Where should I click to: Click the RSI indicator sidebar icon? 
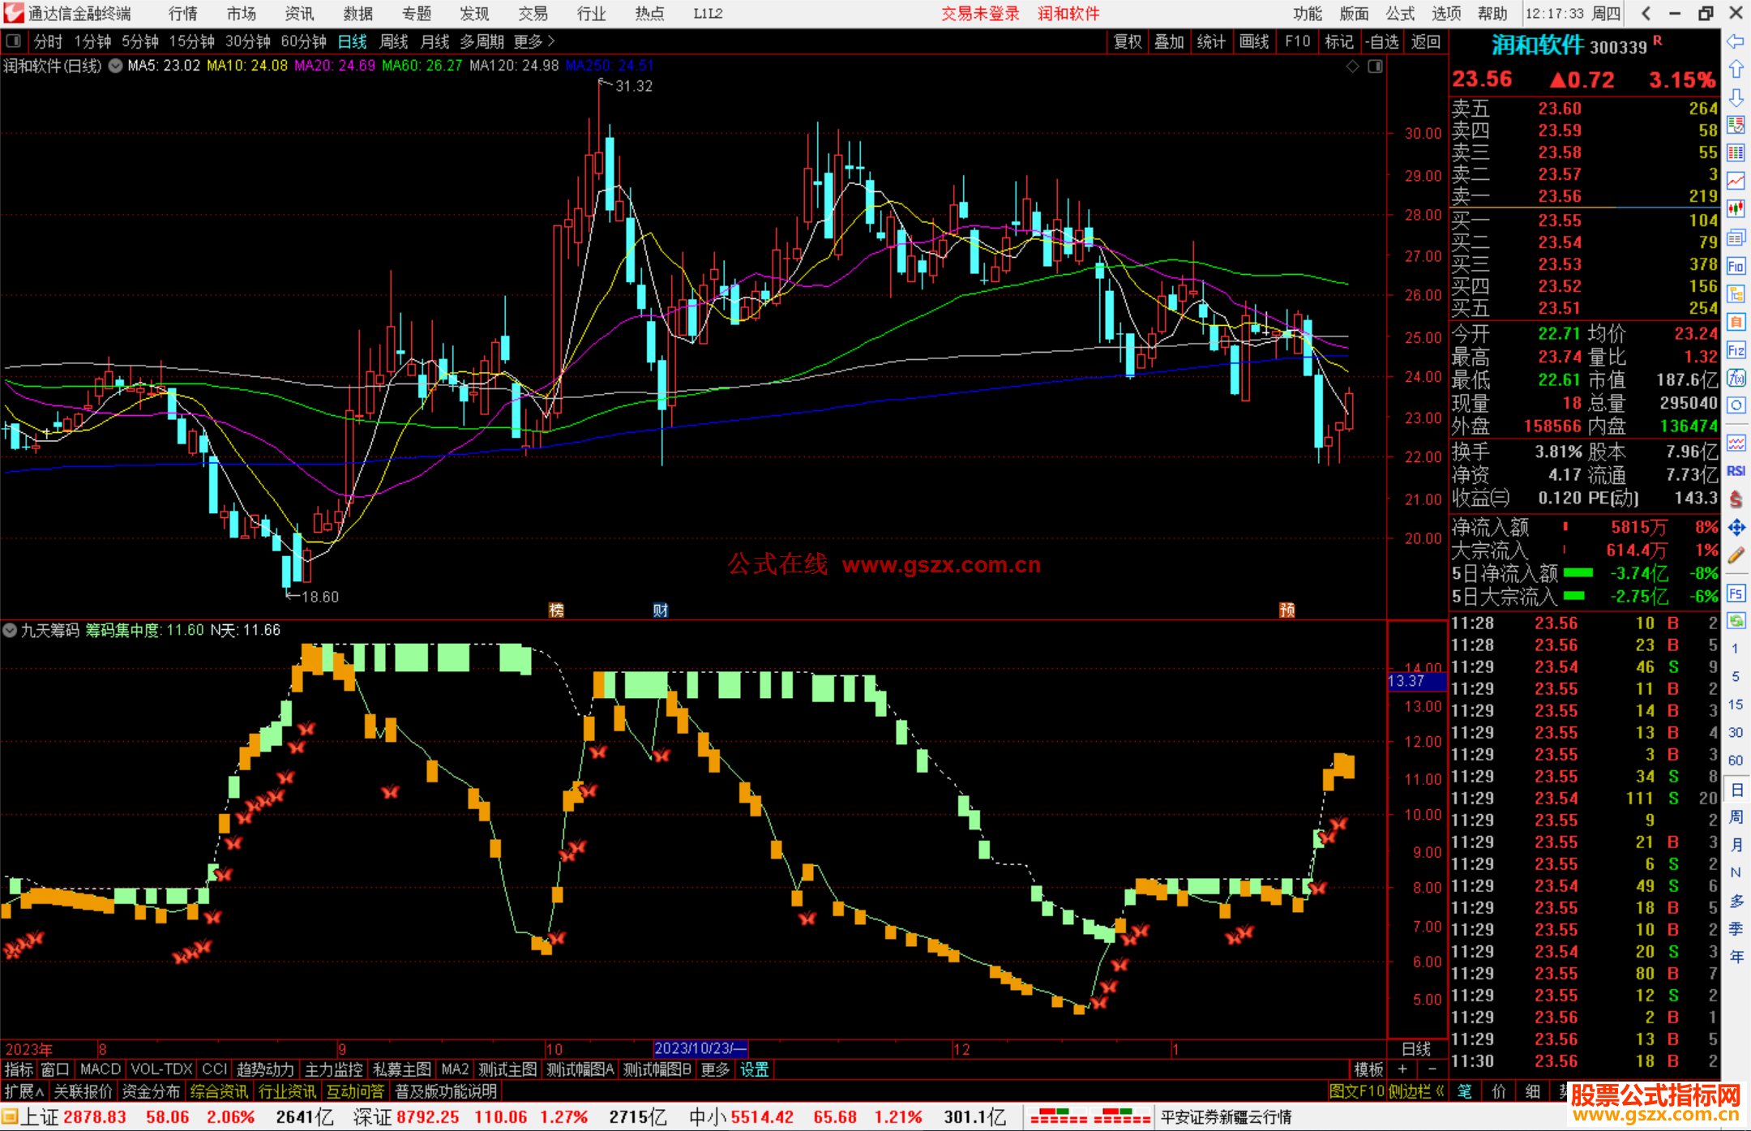pyautogui.click(x=1736, y=471)
